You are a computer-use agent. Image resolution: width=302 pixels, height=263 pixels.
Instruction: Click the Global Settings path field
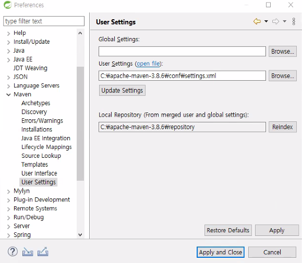point(182,52)
